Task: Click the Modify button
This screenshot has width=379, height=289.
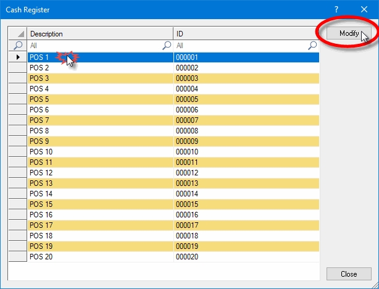Action: 349,33
